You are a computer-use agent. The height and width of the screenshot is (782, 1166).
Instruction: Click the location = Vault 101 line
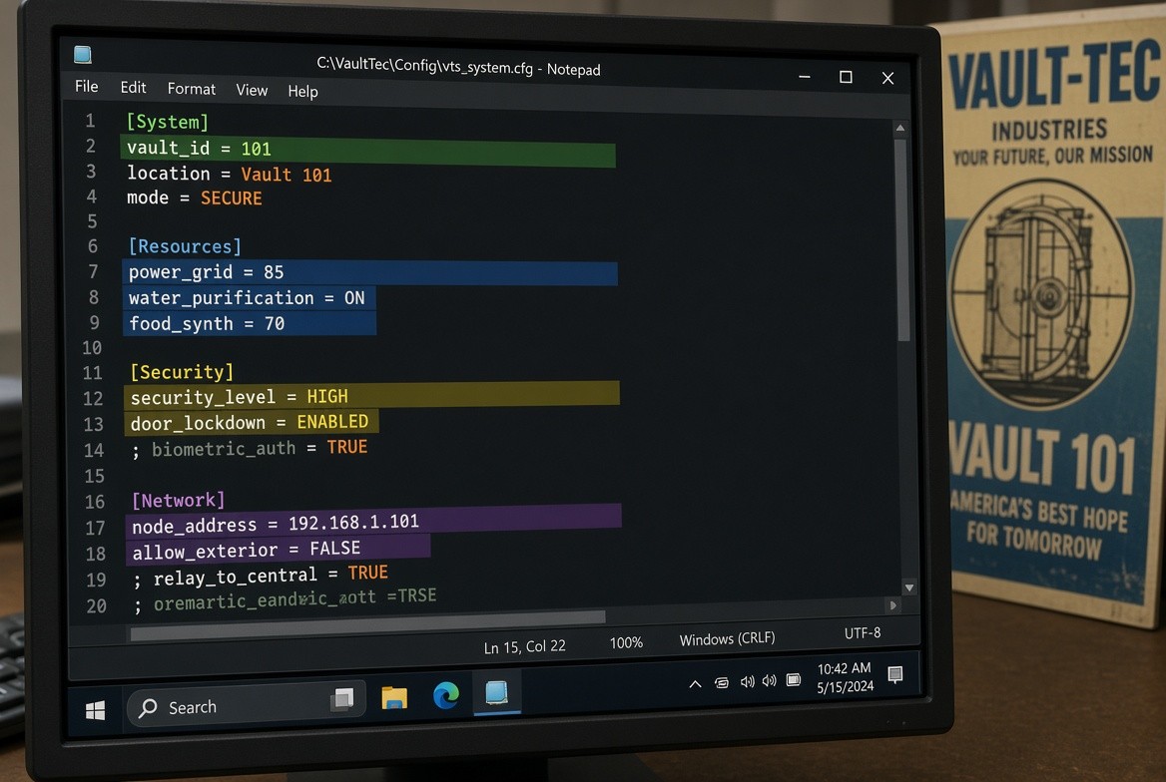(229, 174)
